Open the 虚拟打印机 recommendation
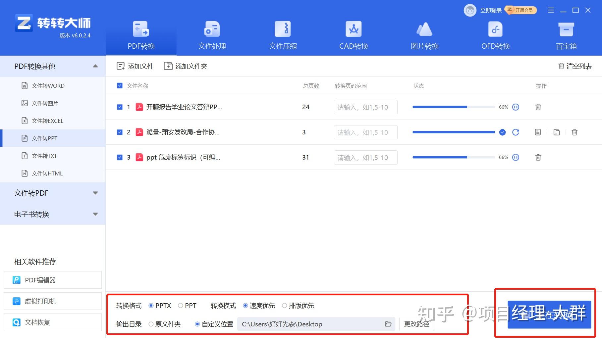 pyautogui.click(x=53, y=301)
